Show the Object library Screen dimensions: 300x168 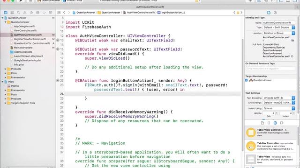click(x=275, y=123)
